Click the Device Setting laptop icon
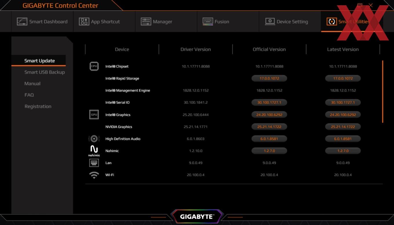The height and width of the screenshot is (225, 394). click(270, 22)
